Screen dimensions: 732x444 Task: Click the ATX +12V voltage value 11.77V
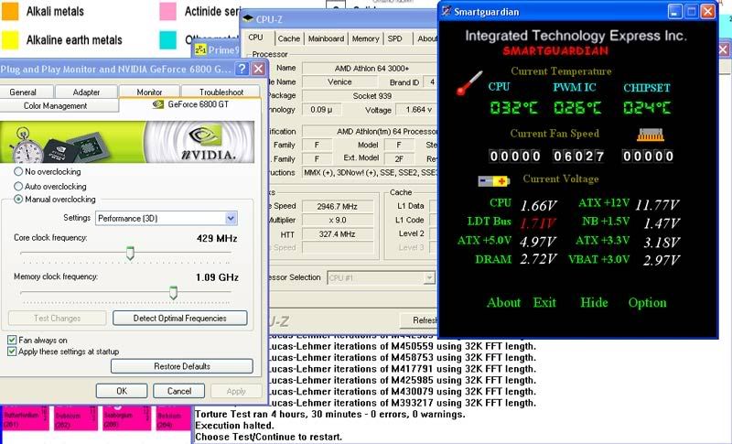click(x=656, y=205)
